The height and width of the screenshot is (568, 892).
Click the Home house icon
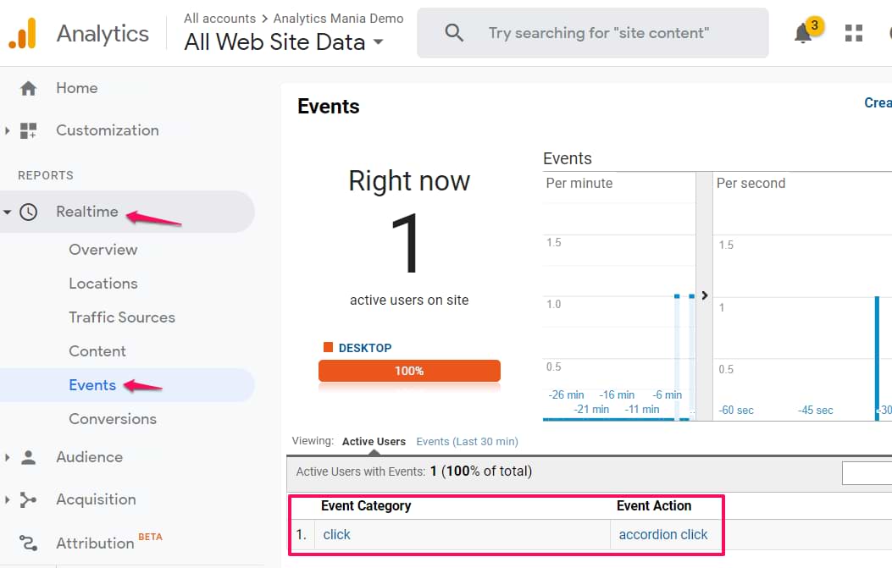[29, 88]
